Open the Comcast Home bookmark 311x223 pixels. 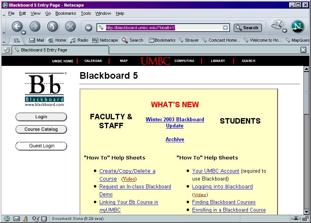(x=221, y=40)
